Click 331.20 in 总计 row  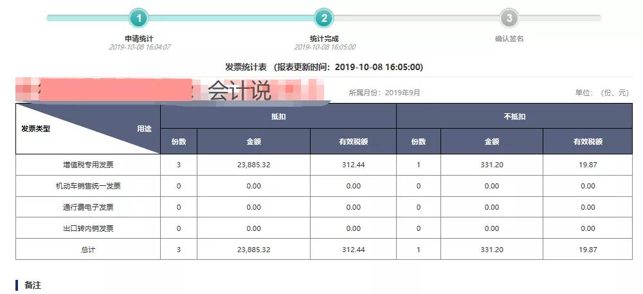pos(492,250)
